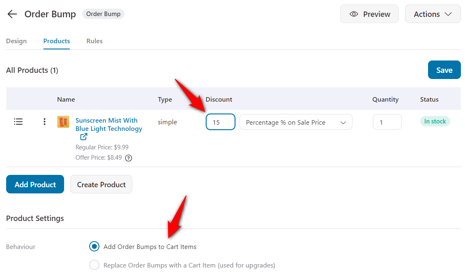Click the In stock status badge
This screenshot has width=465, height=279.
tap(435, 121)
